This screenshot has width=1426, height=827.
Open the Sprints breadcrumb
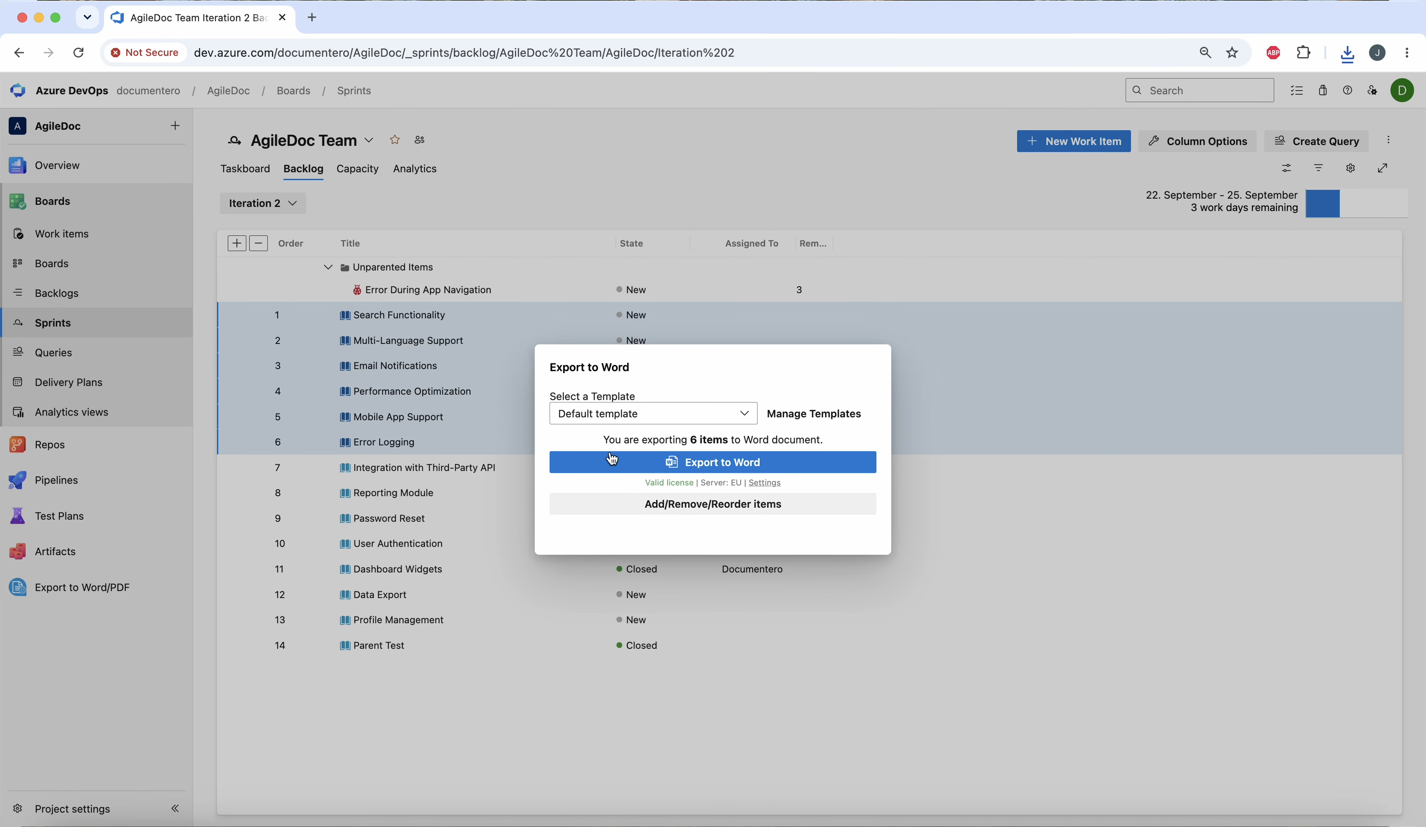point(354,90)
